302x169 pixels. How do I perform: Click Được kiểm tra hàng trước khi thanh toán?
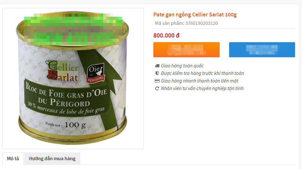pyautogui.click(x=202, y=73)
